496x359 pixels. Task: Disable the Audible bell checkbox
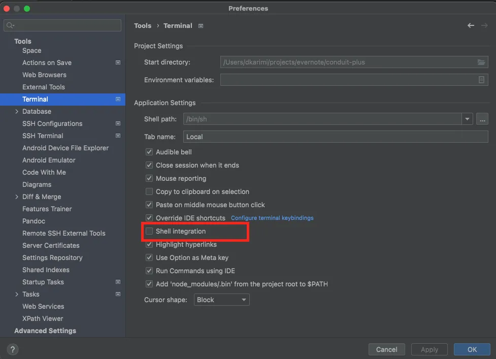point(149,152)
